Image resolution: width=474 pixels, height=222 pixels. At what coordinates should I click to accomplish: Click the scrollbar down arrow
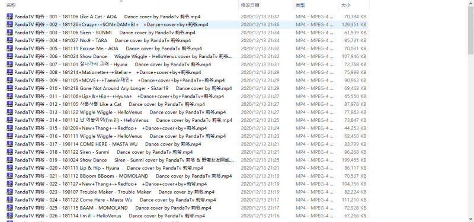coord(471,219)
